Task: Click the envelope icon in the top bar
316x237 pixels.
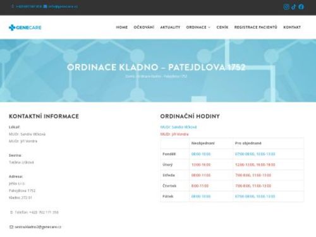Action: point(45,6)
